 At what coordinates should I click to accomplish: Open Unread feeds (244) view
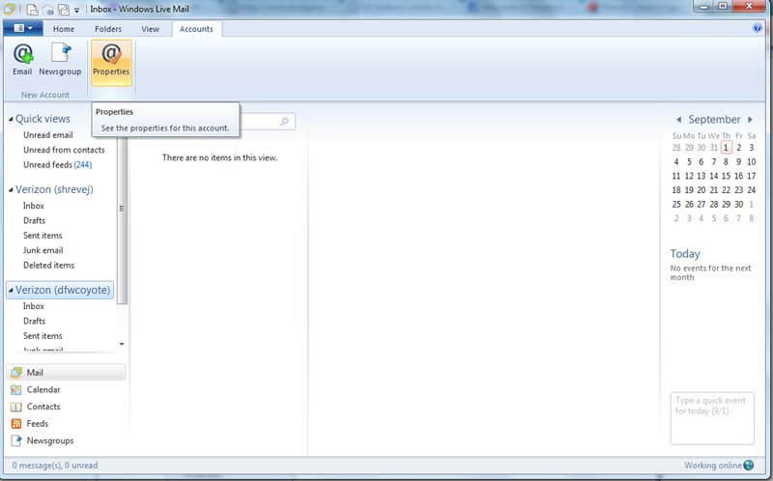coord(58,164)
